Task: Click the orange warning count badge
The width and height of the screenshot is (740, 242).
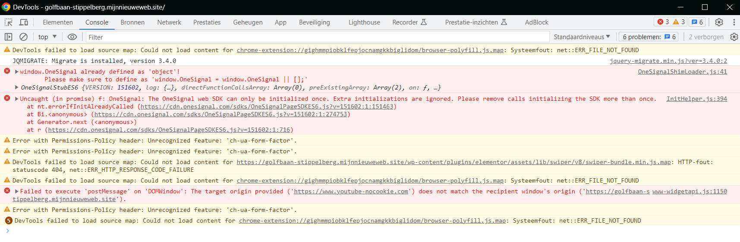Action: coord(679,22)
